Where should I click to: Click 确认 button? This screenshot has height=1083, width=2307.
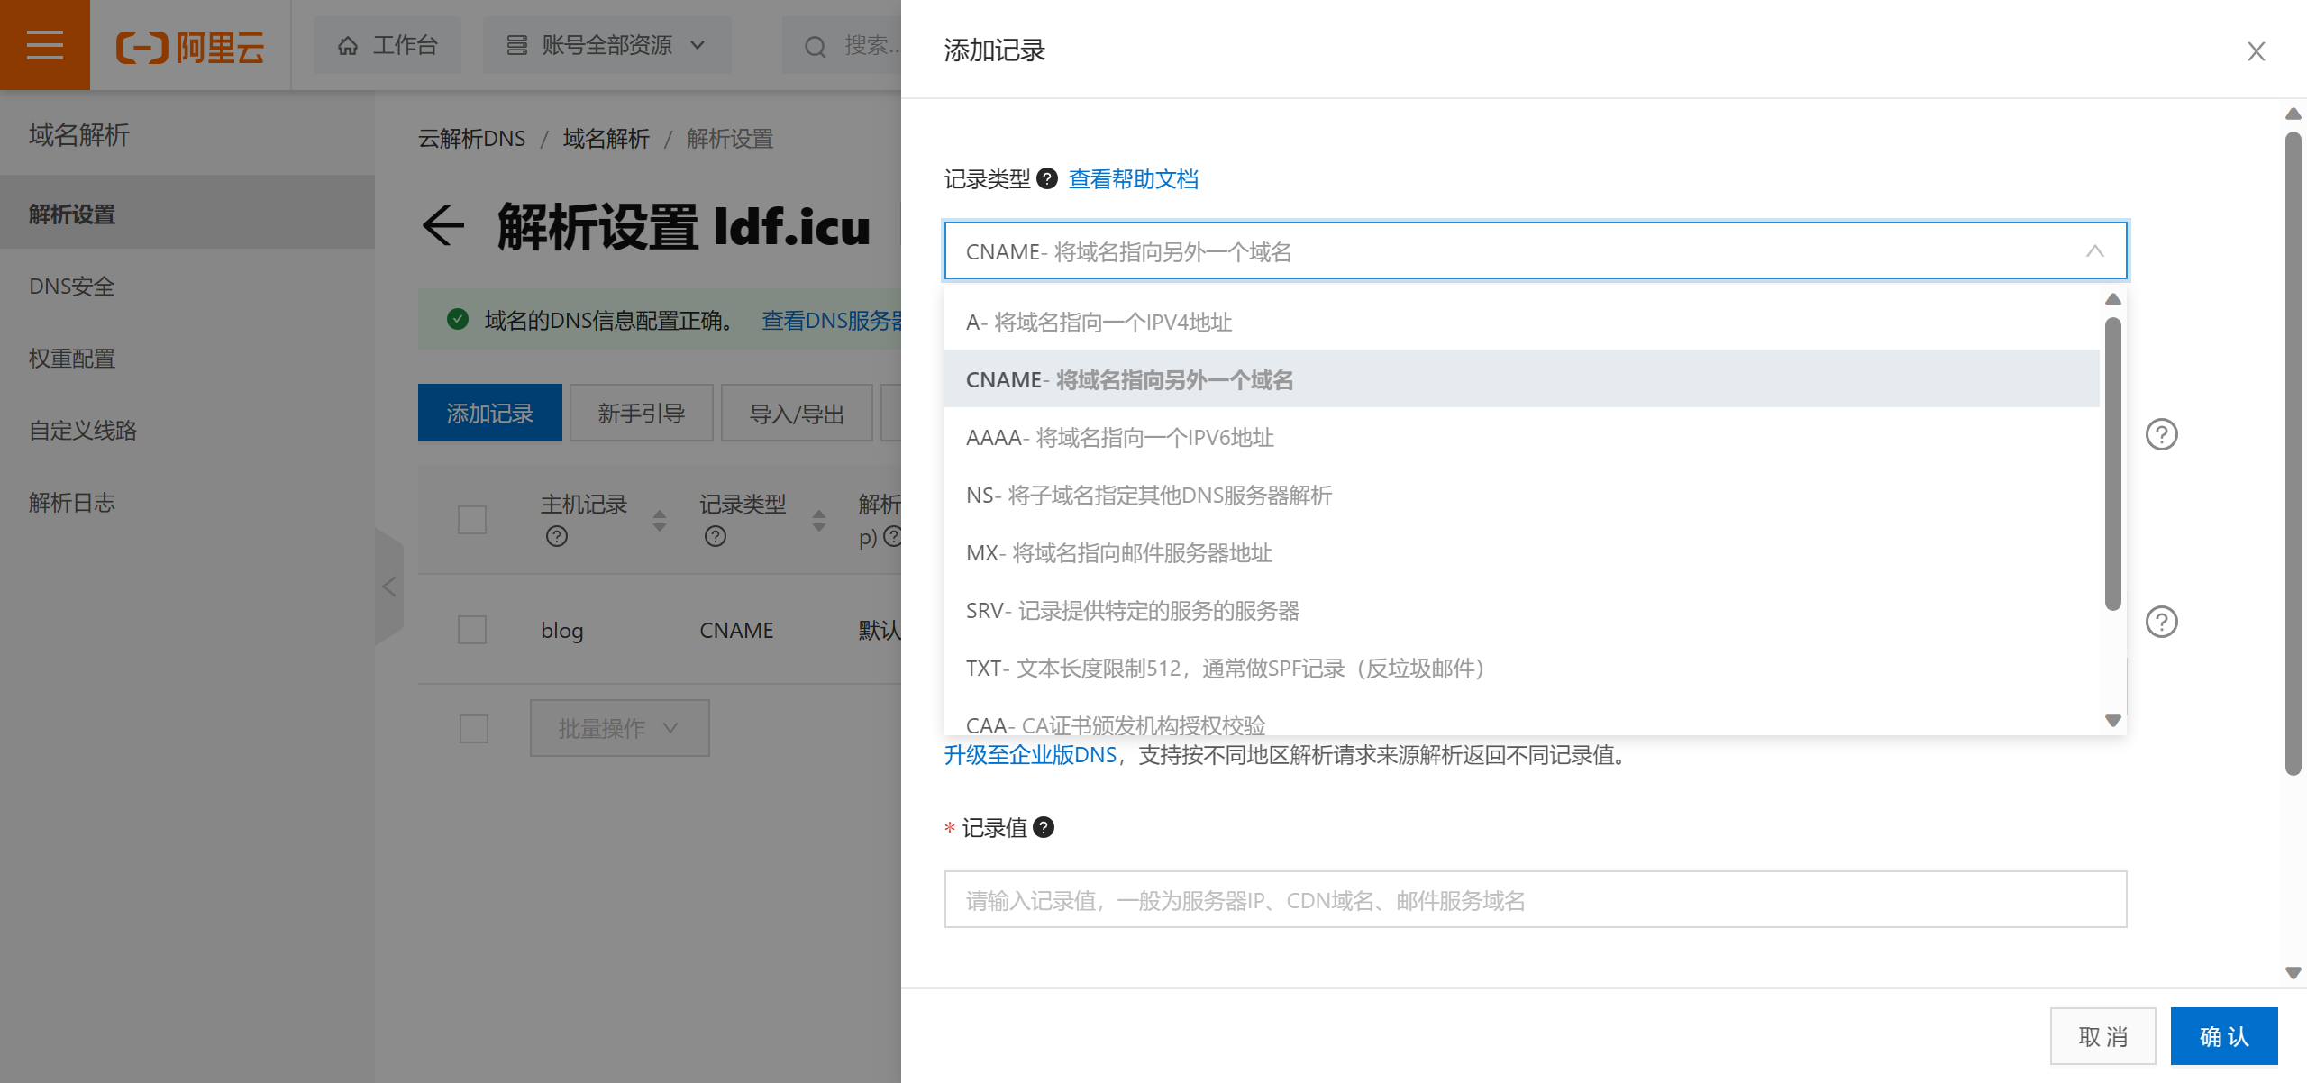click(2224, 1036)
